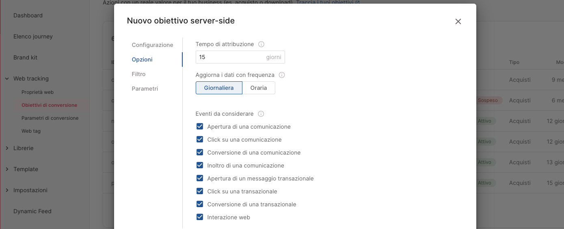This screenshot has width=564, height=229.
Task: Collapse the Web tracking sidebar section
Action: pos(7,78)
